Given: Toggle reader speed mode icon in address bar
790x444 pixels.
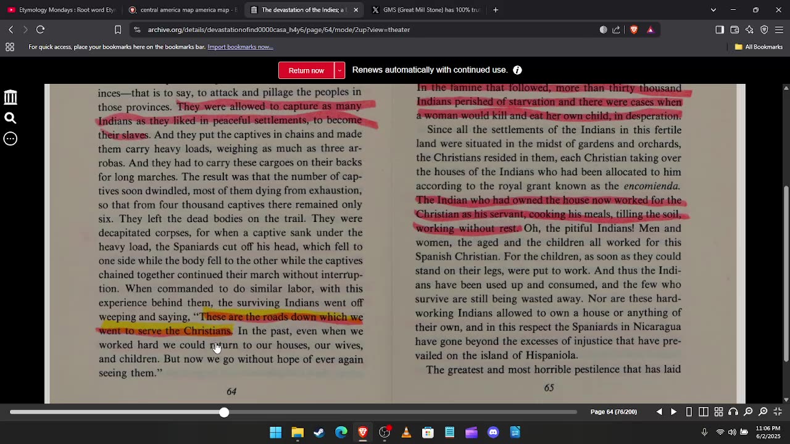Looking at the screenshot, I should [x=603, y=30].
